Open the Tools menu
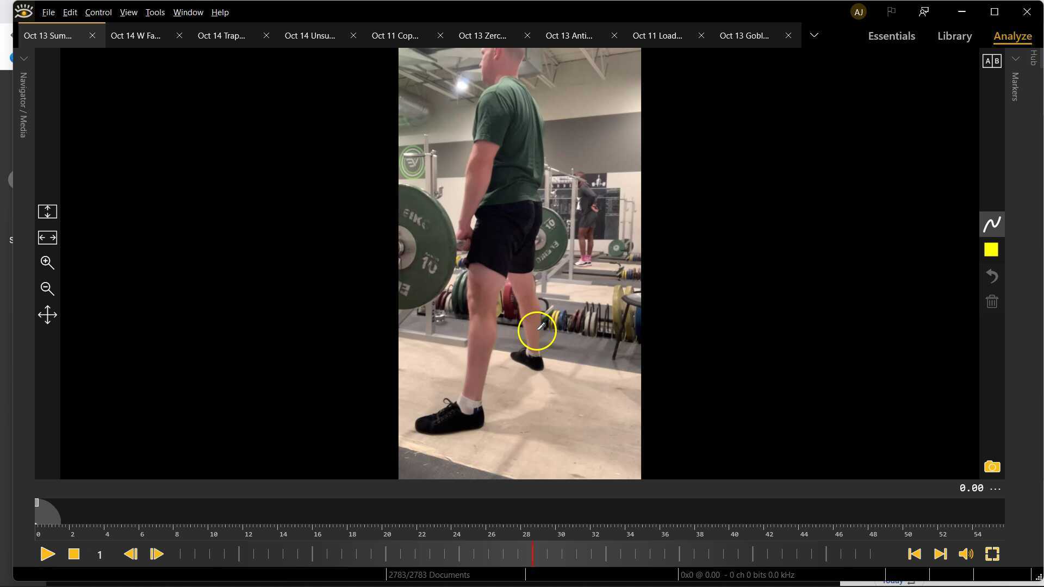This screenshot has width=1044, height=587. [x=154, y=12]
